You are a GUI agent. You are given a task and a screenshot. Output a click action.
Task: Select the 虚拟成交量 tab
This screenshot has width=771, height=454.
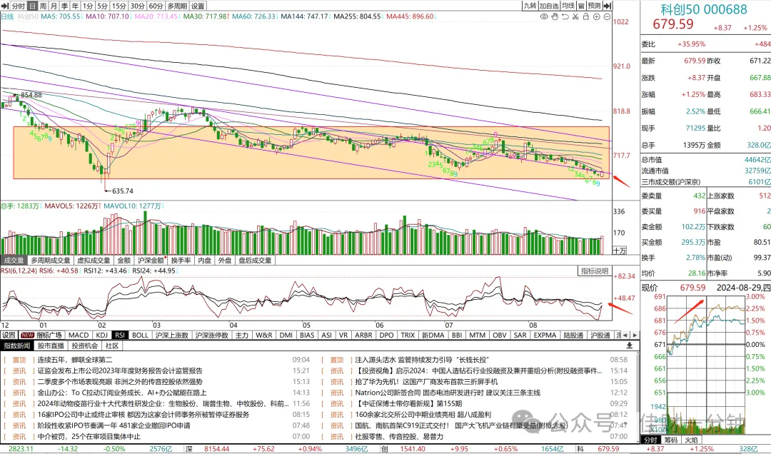pos(94,261)
